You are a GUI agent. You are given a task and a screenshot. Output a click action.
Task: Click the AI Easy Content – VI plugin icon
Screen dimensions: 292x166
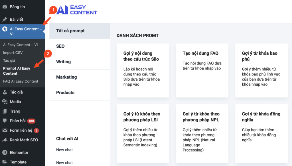click(5, 29)
